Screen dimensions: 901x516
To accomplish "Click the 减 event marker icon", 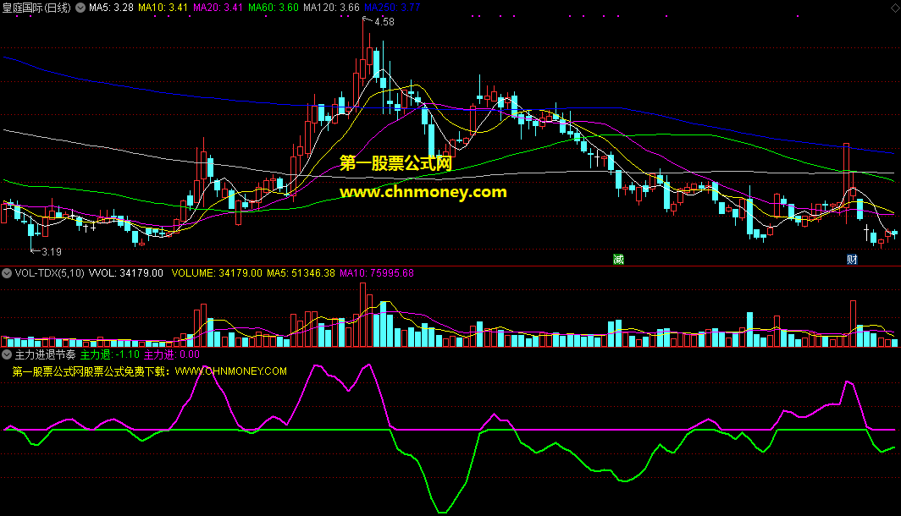I will (619, 260).
